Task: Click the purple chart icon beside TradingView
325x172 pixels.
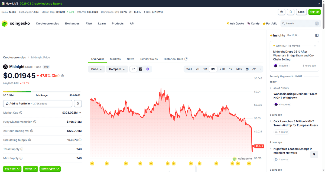Action: (x=148, y=69)
